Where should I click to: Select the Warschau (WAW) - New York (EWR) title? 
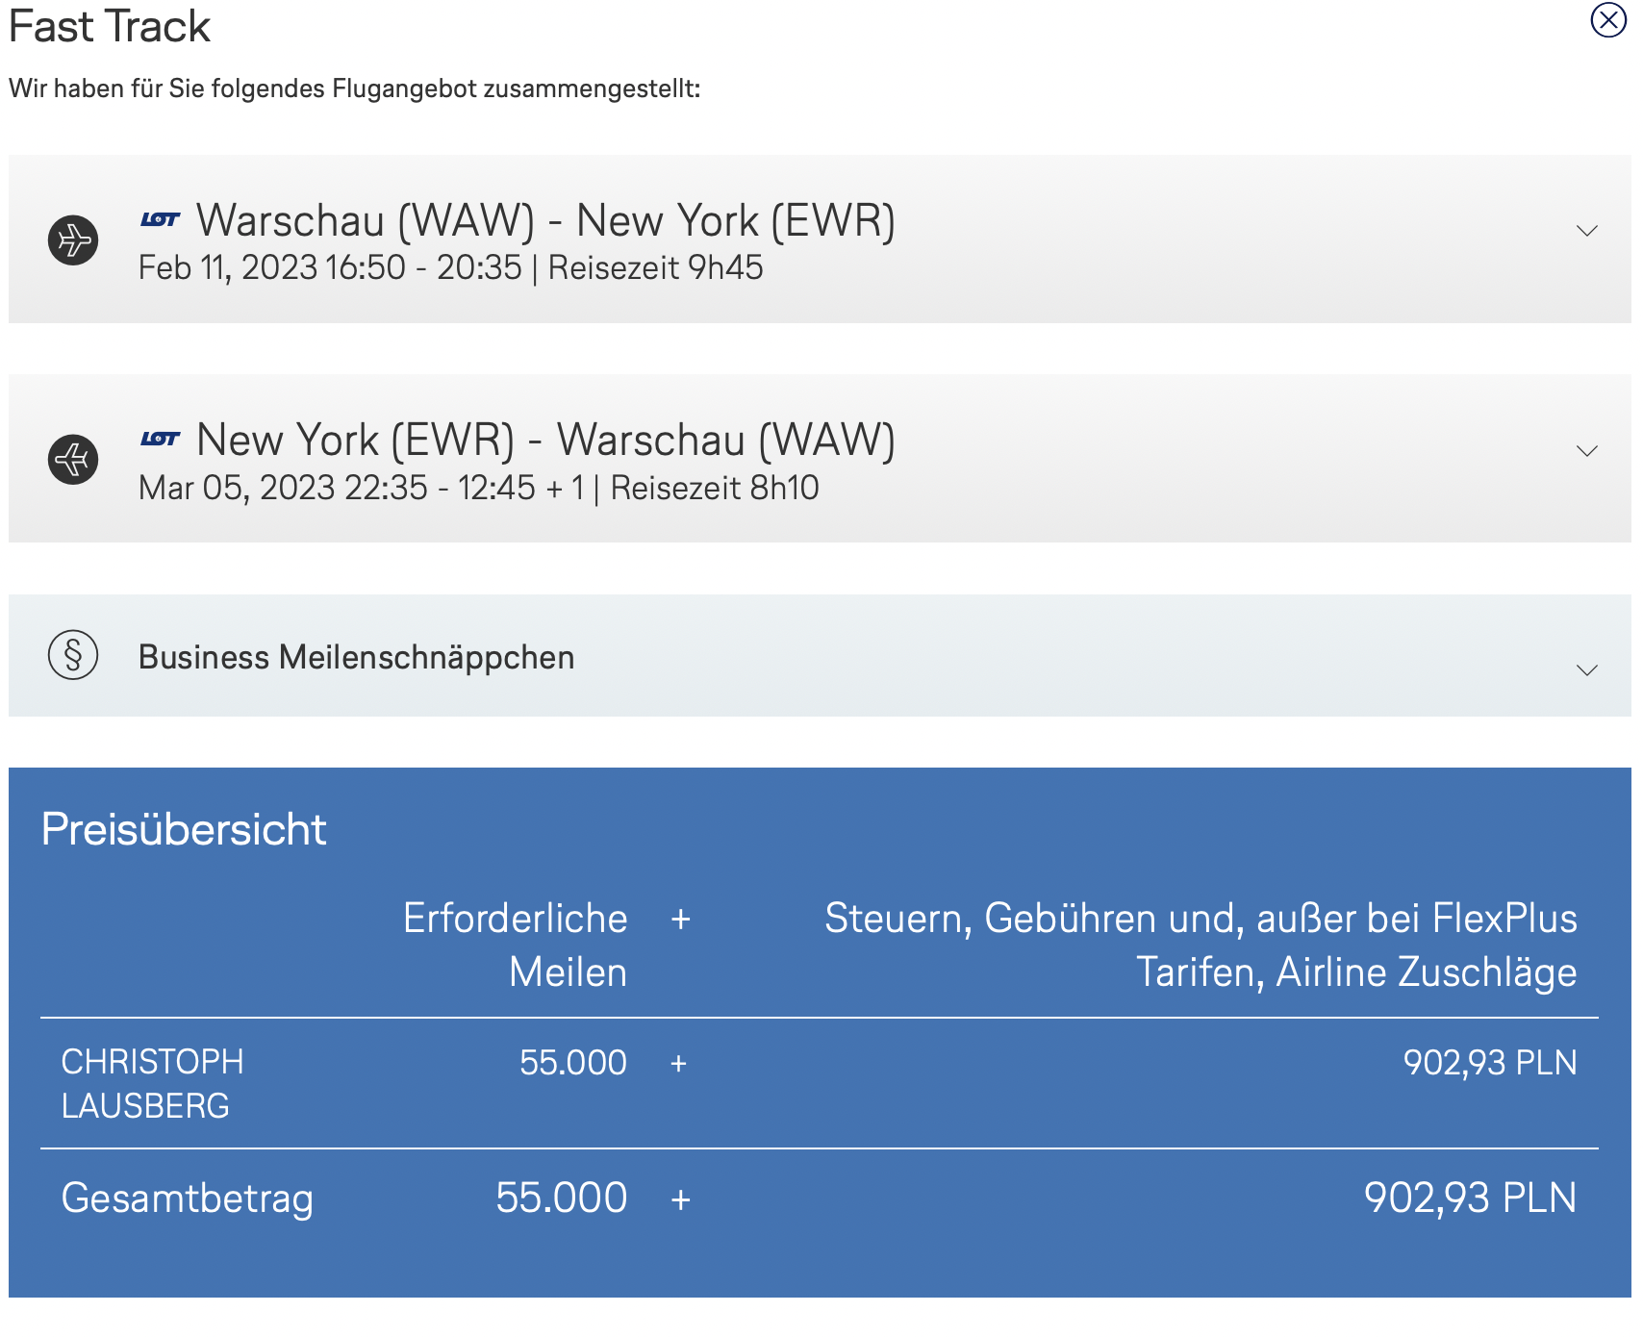[x=545, y=221]
